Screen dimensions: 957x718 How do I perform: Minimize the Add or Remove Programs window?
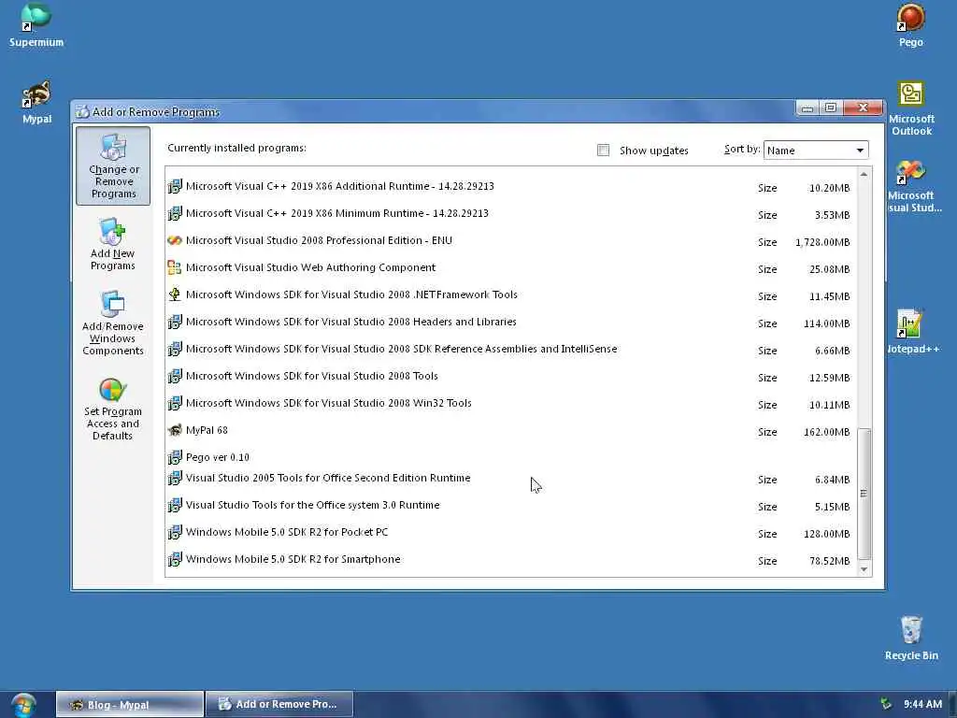click(807, 108)
